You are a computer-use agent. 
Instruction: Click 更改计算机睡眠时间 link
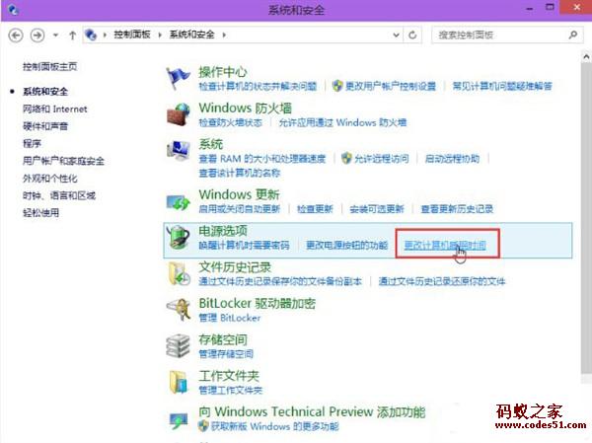coord(445,245)
